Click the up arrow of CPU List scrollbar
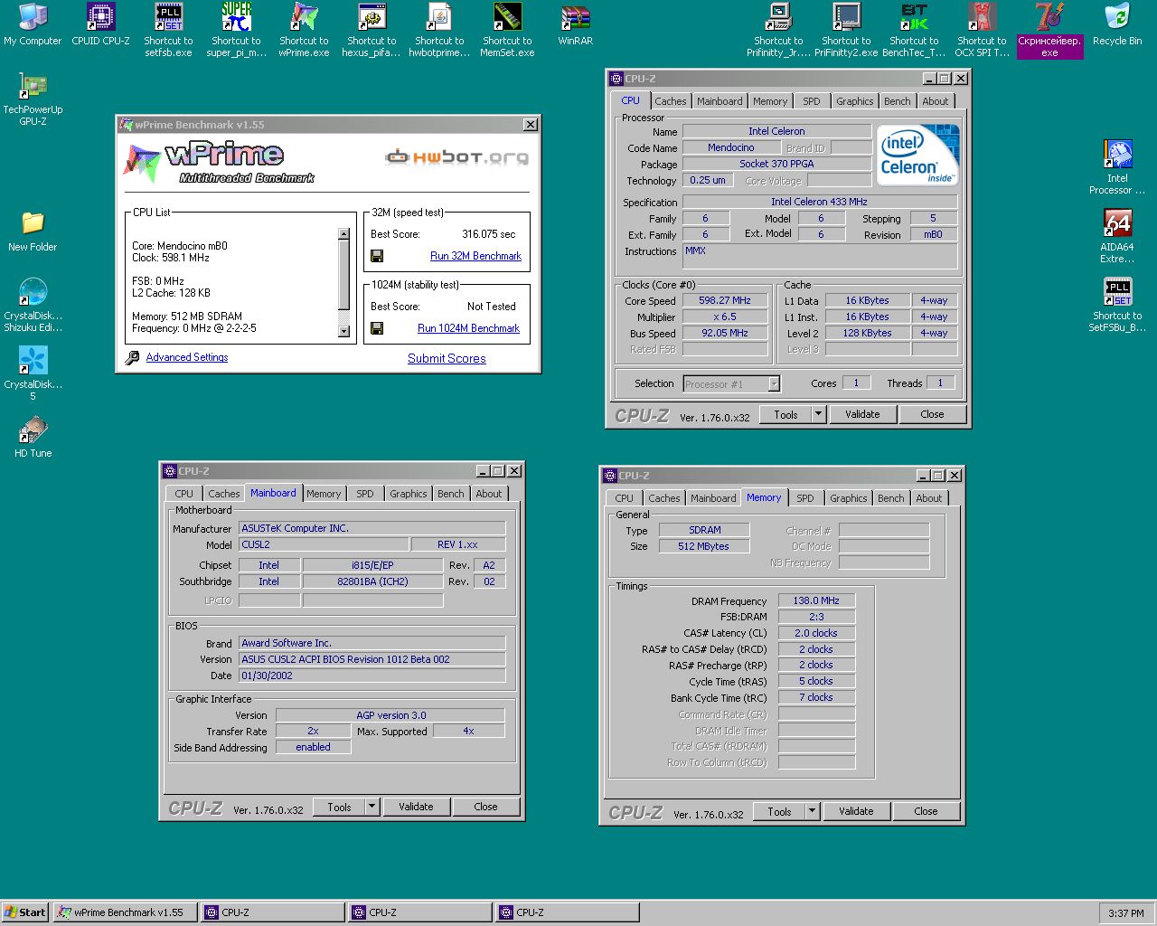 [343, 234]
